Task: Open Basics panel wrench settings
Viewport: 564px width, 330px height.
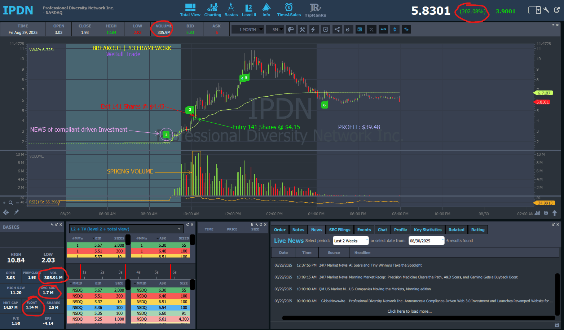Action: pyautogui.click(x=52, y=225)
